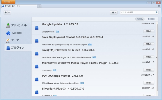Click the scrollbar up arrow of plugin list
The height and width of the screenshot is (100, 162).
coord(157,23)
